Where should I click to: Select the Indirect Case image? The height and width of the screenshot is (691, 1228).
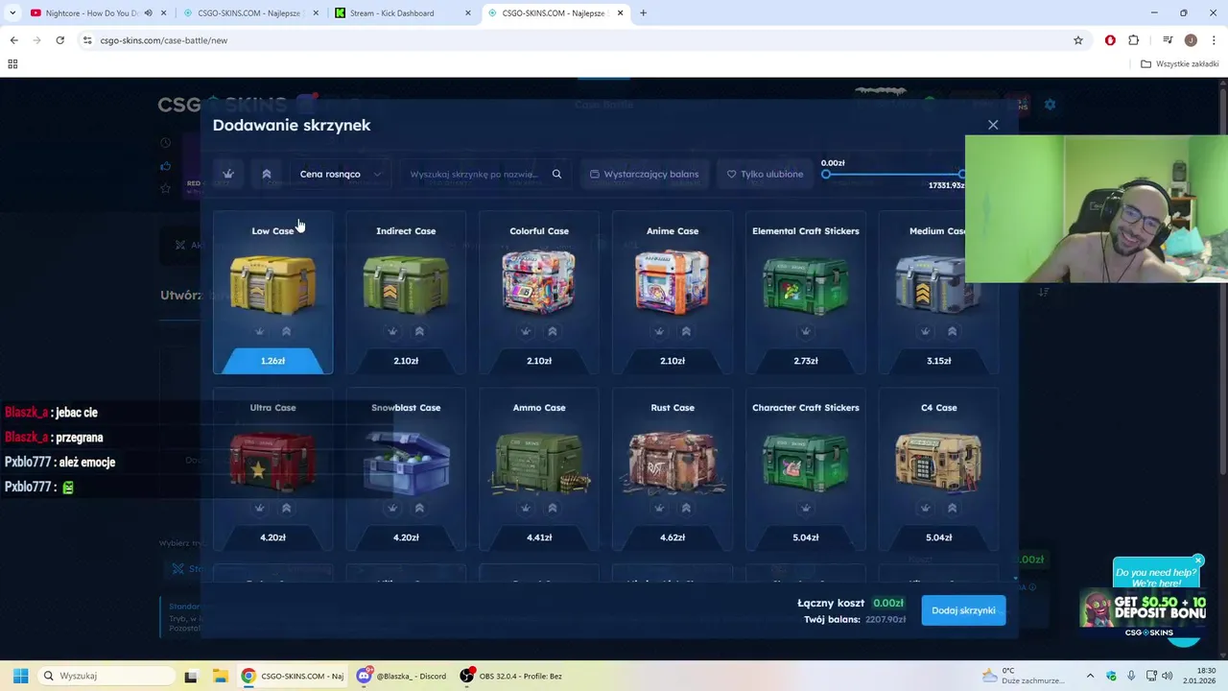(406, 282)
